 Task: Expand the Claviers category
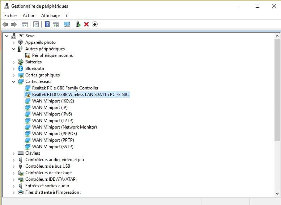tap(14, 153)
